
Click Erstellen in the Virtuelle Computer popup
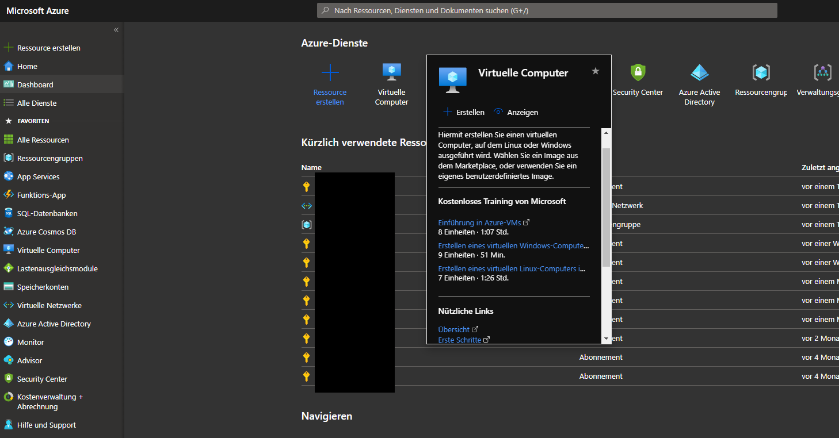[464, 112]
